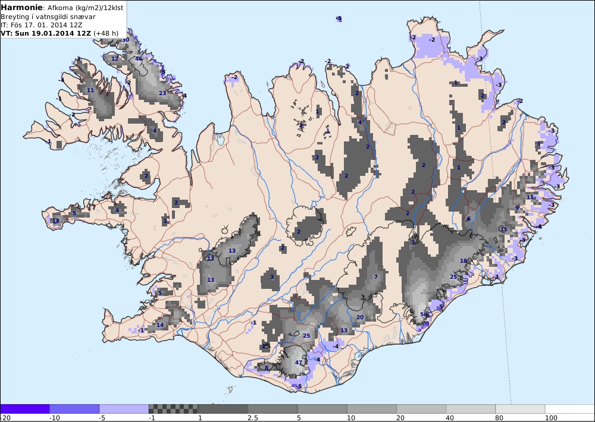
Task: Click the "IT: Fös 17. 01. 2014 12Z" line
Action: click(42, 25)
